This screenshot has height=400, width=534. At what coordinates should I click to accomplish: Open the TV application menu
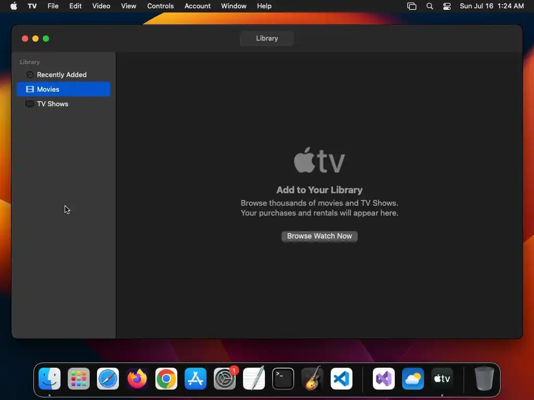(x=32, y=6)
